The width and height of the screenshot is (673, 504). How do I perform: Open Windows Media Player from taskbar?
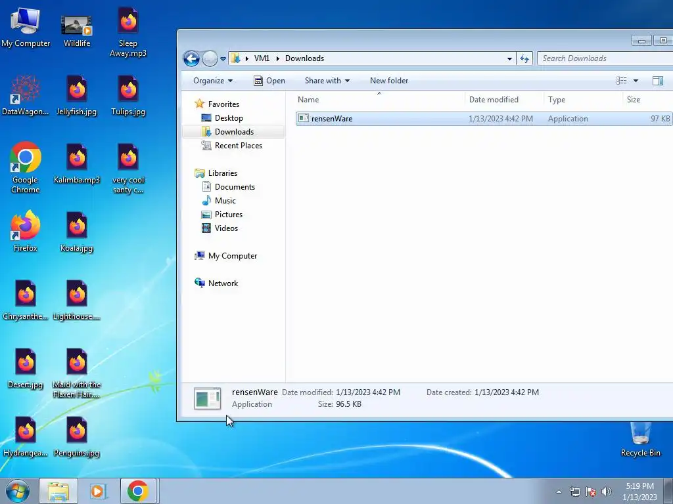click(x=99, y=491)
